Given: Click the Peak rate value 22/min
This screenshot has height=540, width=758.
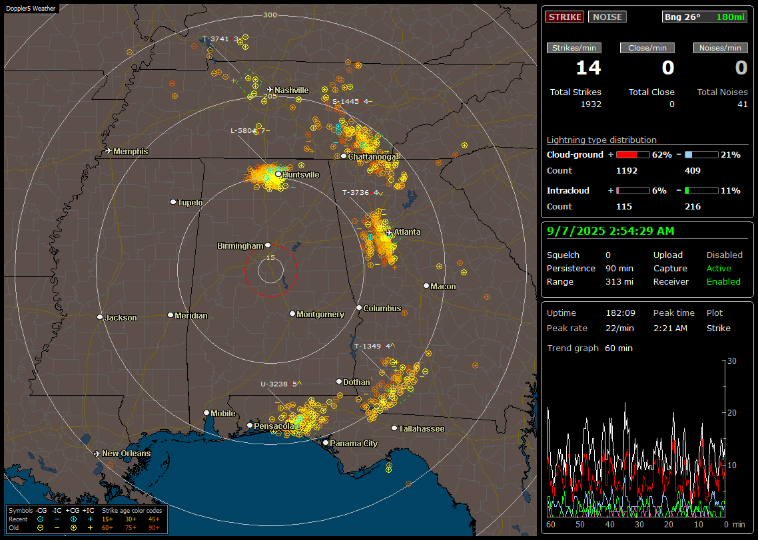Looking at the screenshot, I should click(x=620, y=328).
